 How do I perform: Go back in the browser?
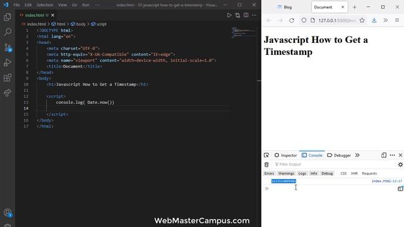[269, 20]
